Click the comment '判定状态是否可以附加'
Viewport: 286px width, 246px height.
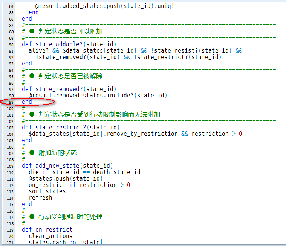click(x=70, y=31)
